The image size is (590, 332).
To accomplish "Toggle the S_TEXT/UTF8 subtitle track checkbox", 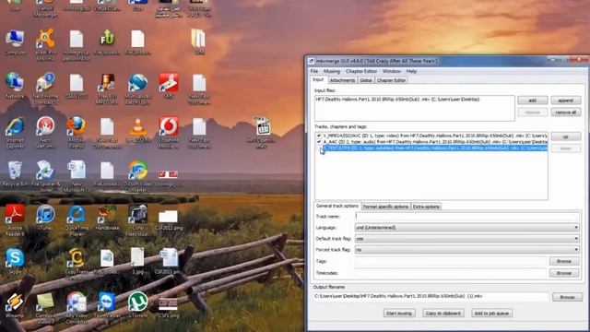I will pyautogui.click(x=321, y=148).
